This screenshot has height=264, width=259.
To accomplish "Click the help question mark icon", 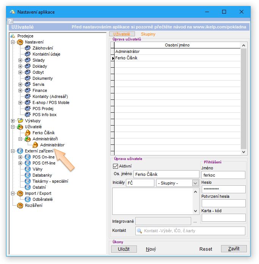I will click(10, 22).
